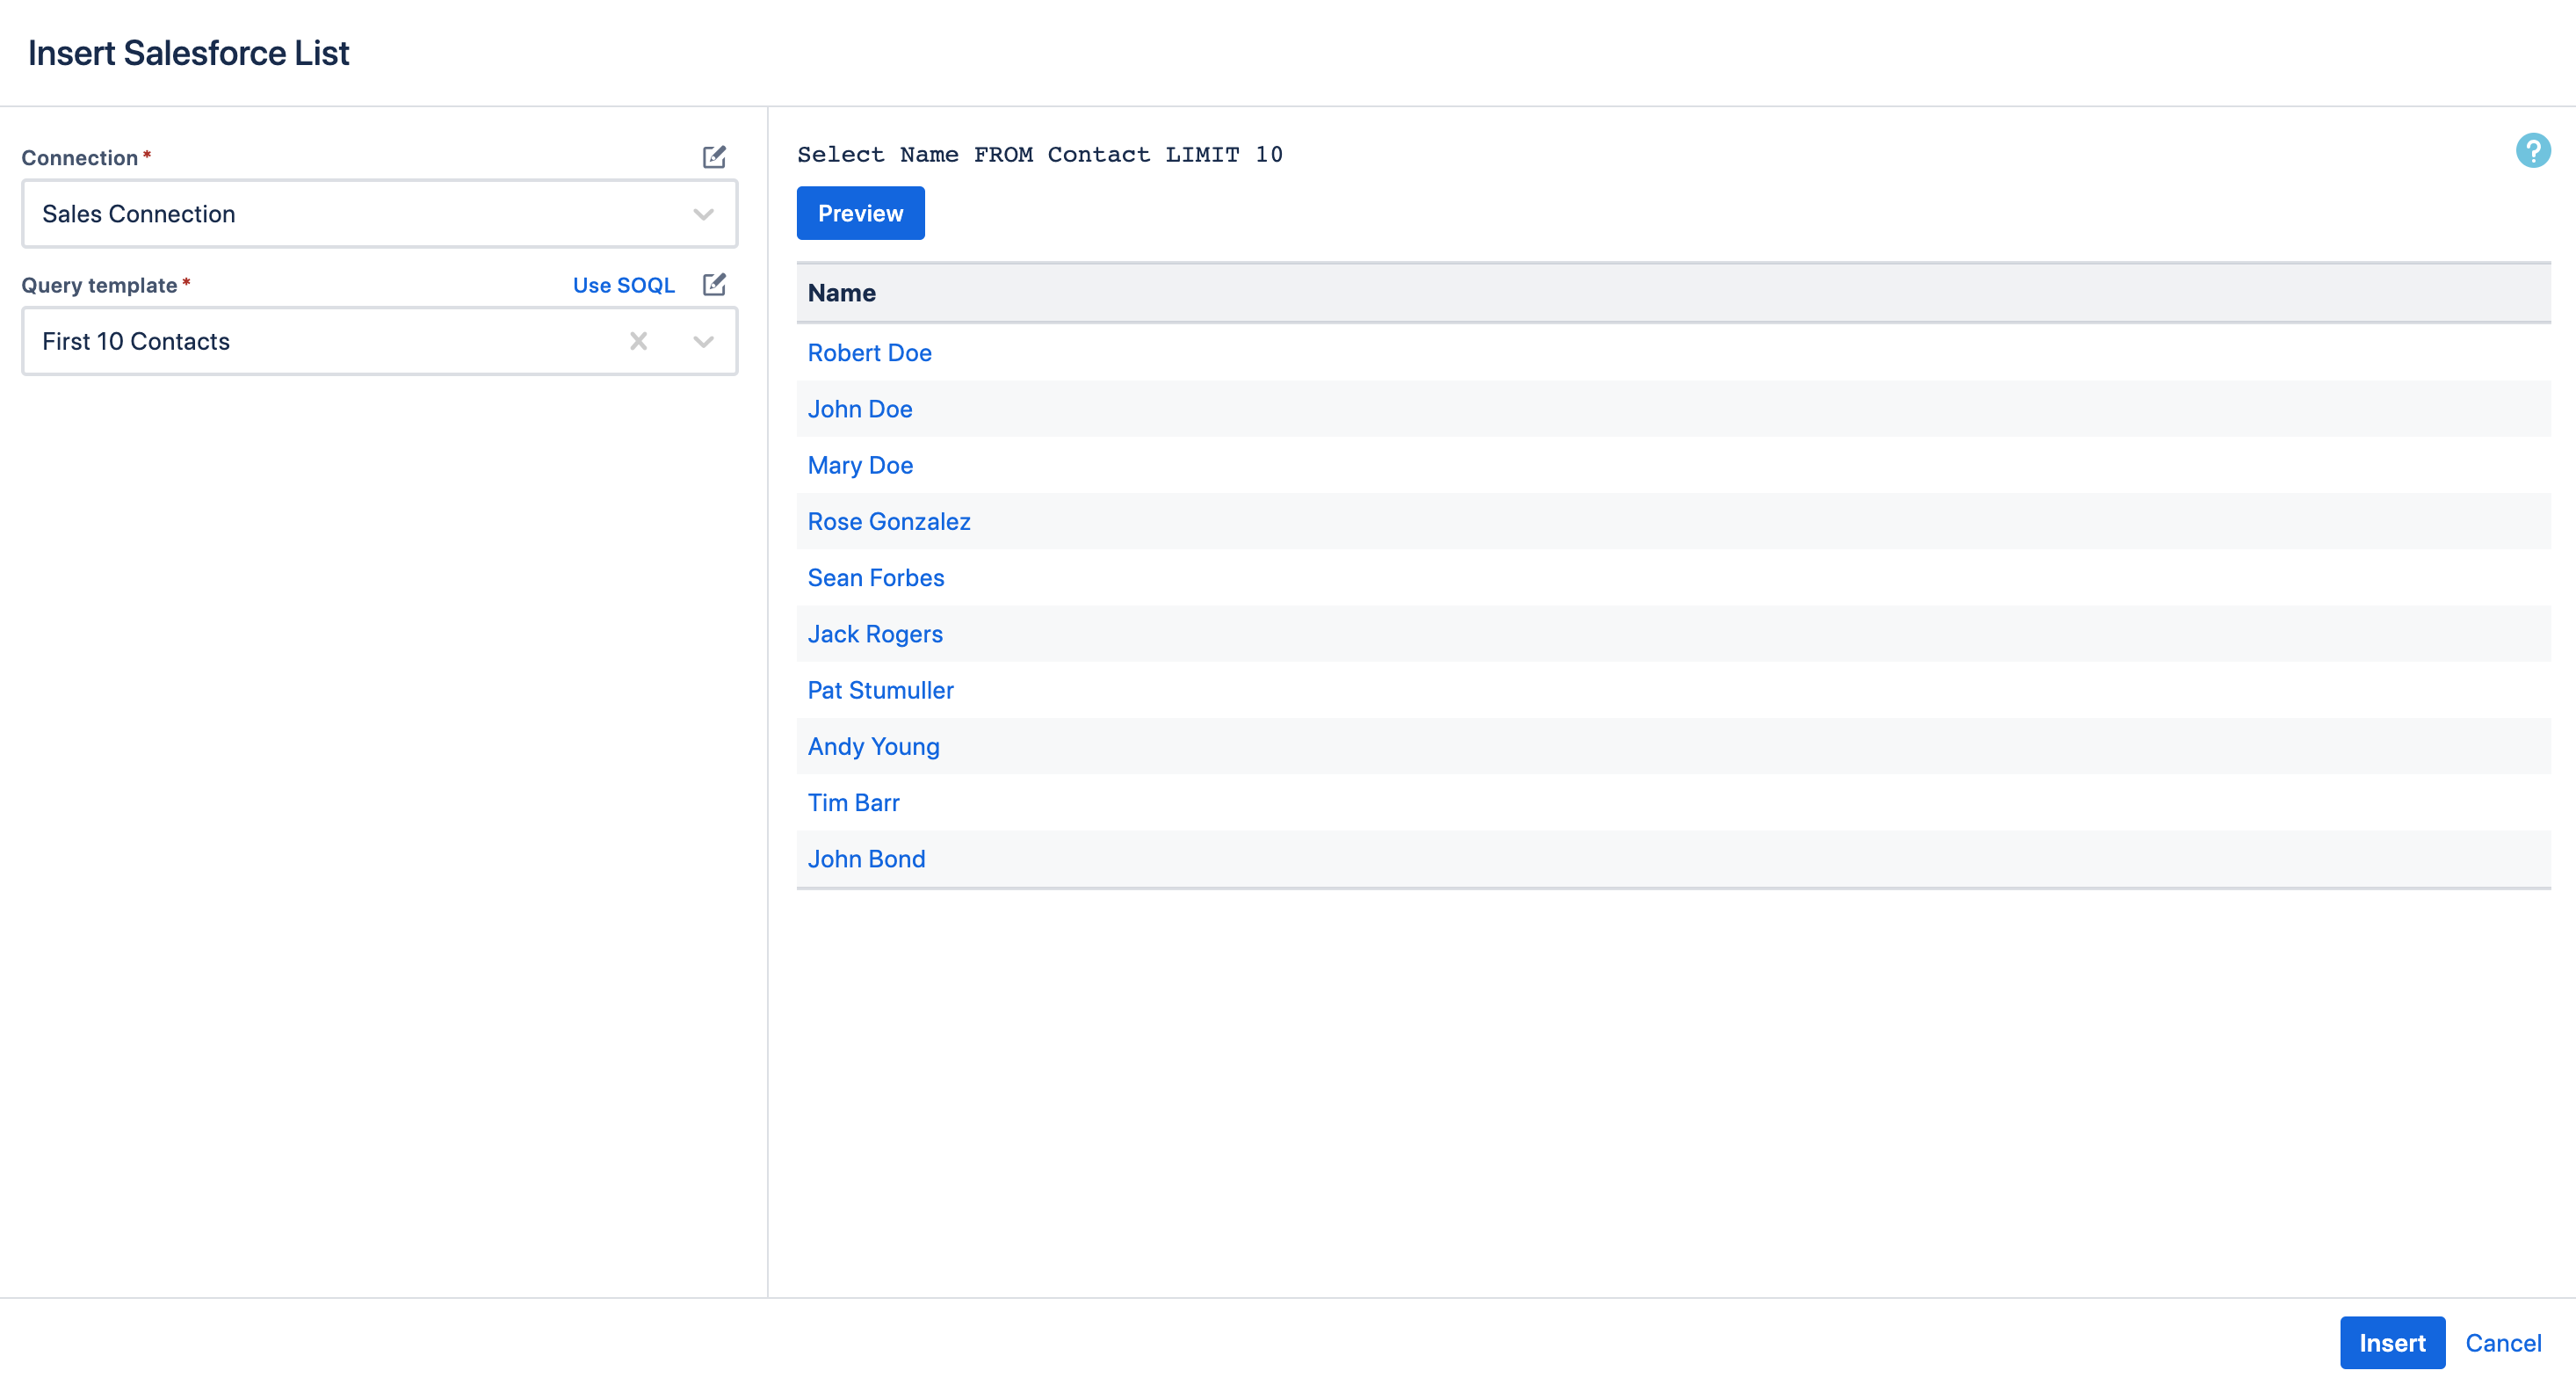Open the Sean Forbes contact link

coord(875,578)
